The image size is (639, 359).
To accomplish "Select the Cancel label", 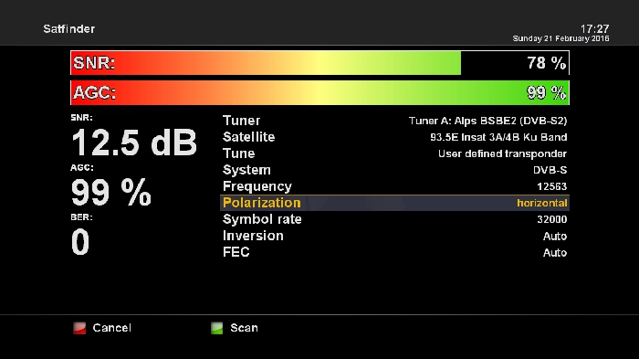I will click(111, 328).
